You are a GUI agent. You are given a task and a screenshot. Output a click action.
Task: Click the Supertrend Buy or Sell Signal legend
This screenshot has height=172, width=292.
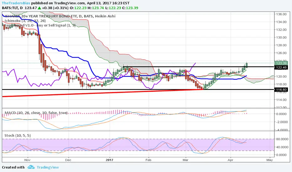coord(40,25)
